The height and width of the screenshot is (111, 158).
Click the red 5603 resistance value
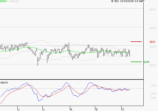(x=152, y=42)
